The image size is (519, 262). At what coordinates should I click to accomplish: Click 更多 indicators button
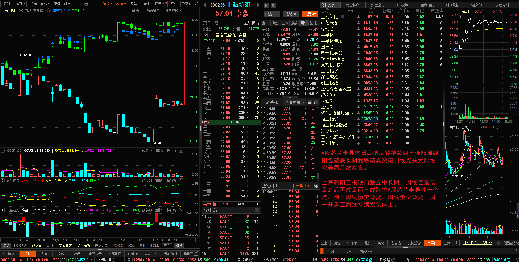[x=167, y=246]
